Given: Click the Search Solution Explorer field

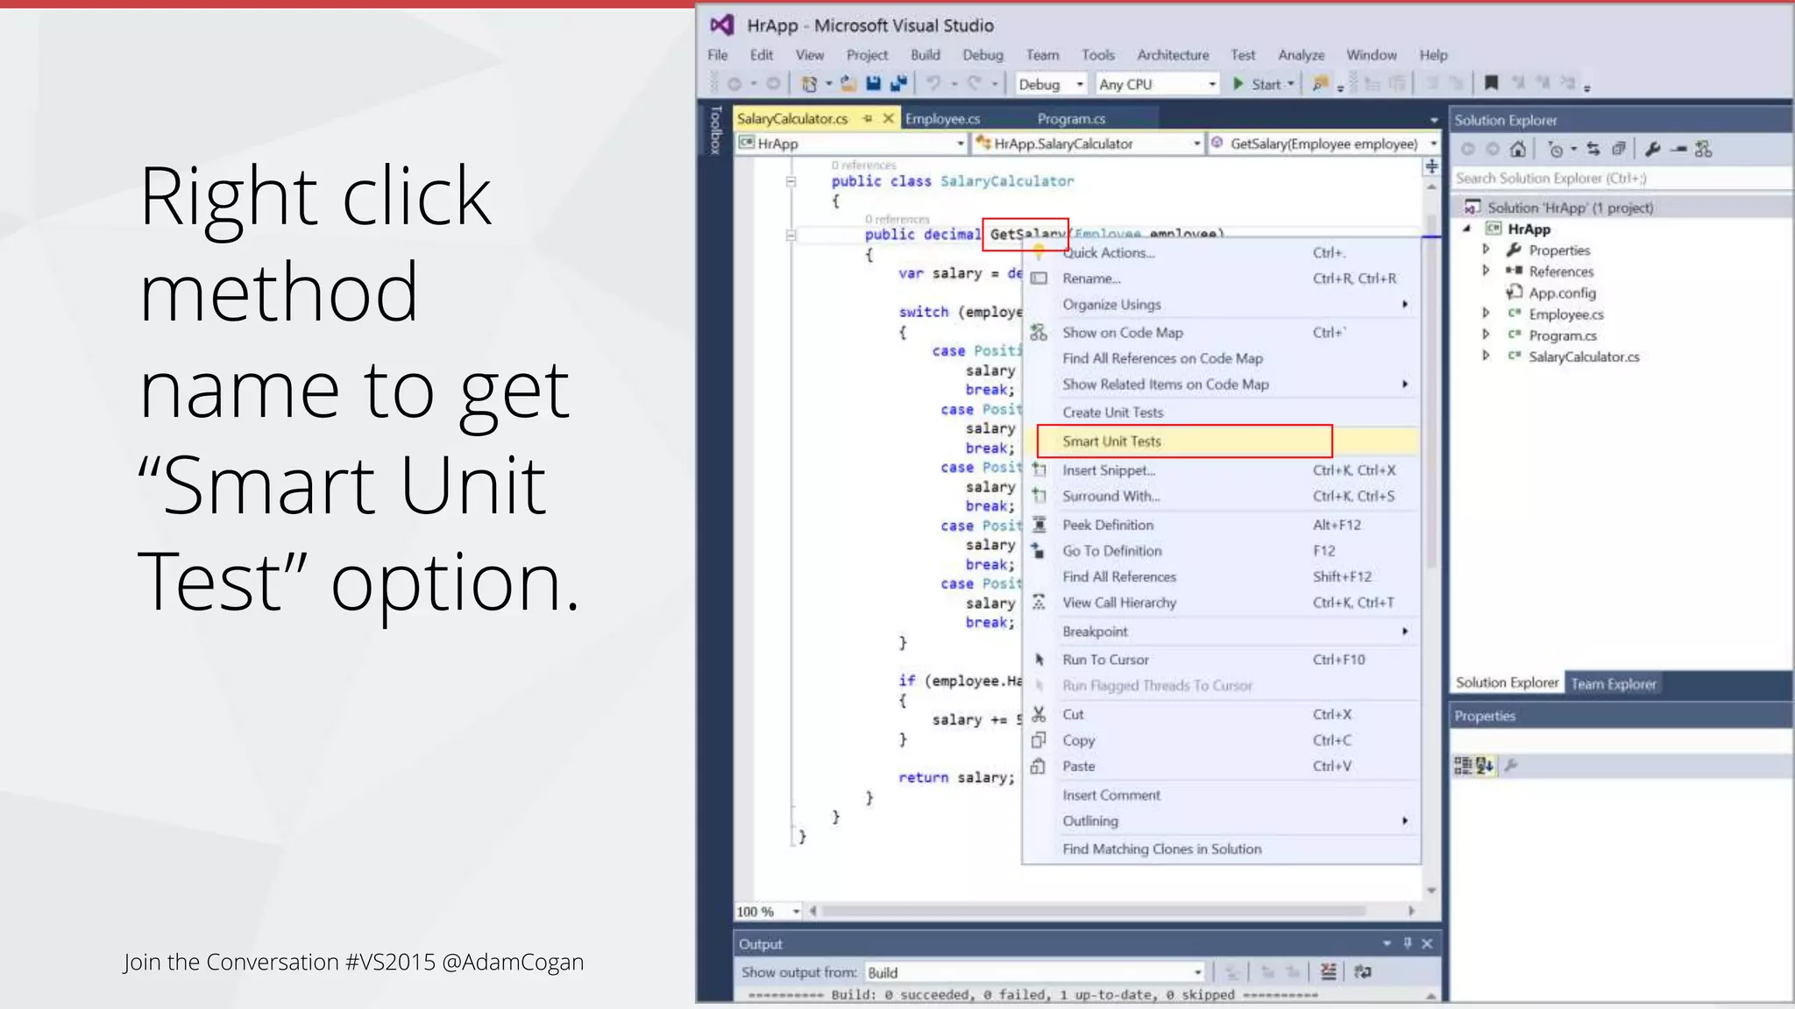Looking at the screenshot, I should coord(1621,178).
